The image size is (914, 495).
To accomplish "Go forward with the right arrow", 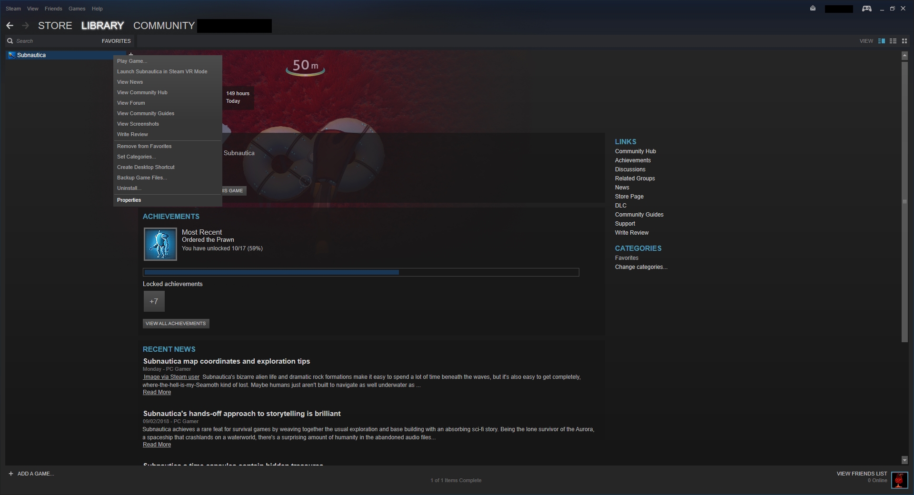I will point(25,26).
